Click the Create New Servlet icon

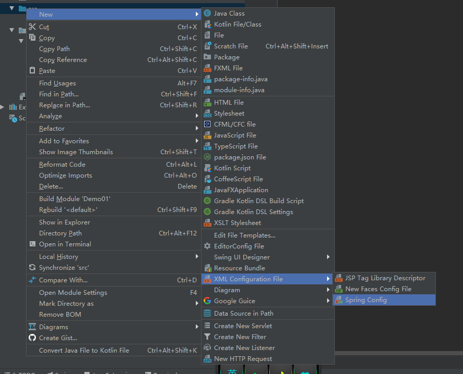pyautogui.click(x=208, y=326)
